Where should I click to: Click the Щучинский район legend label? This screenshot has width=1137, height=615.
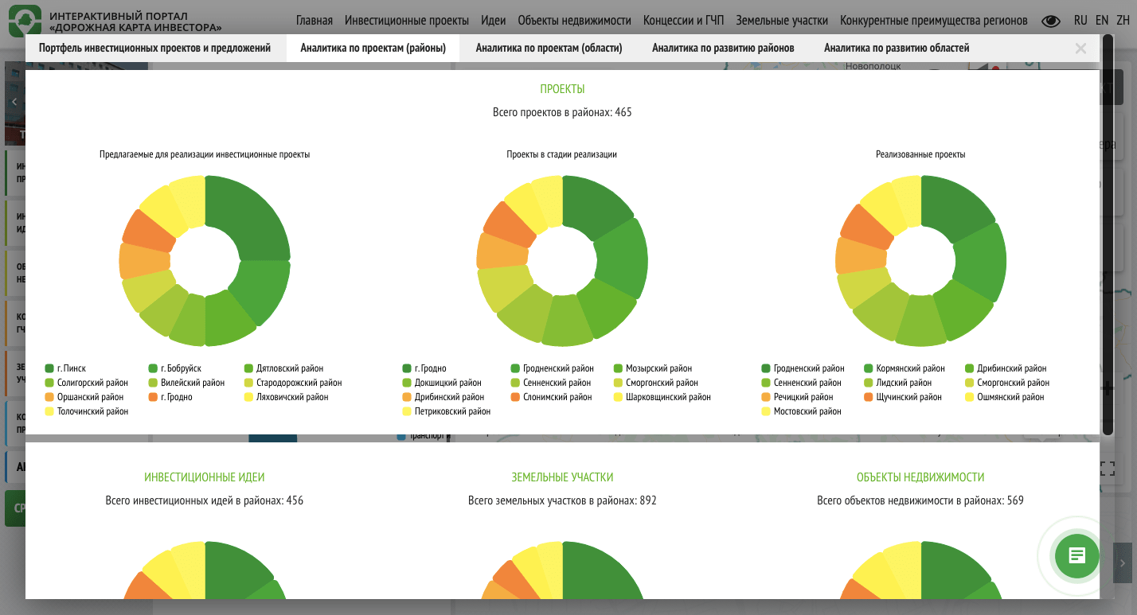click(908, 397)
